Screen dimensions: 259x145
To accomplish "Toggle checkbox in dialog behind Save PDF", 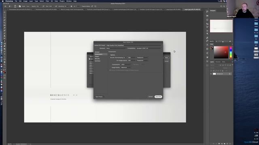I will tap(89, 59).
